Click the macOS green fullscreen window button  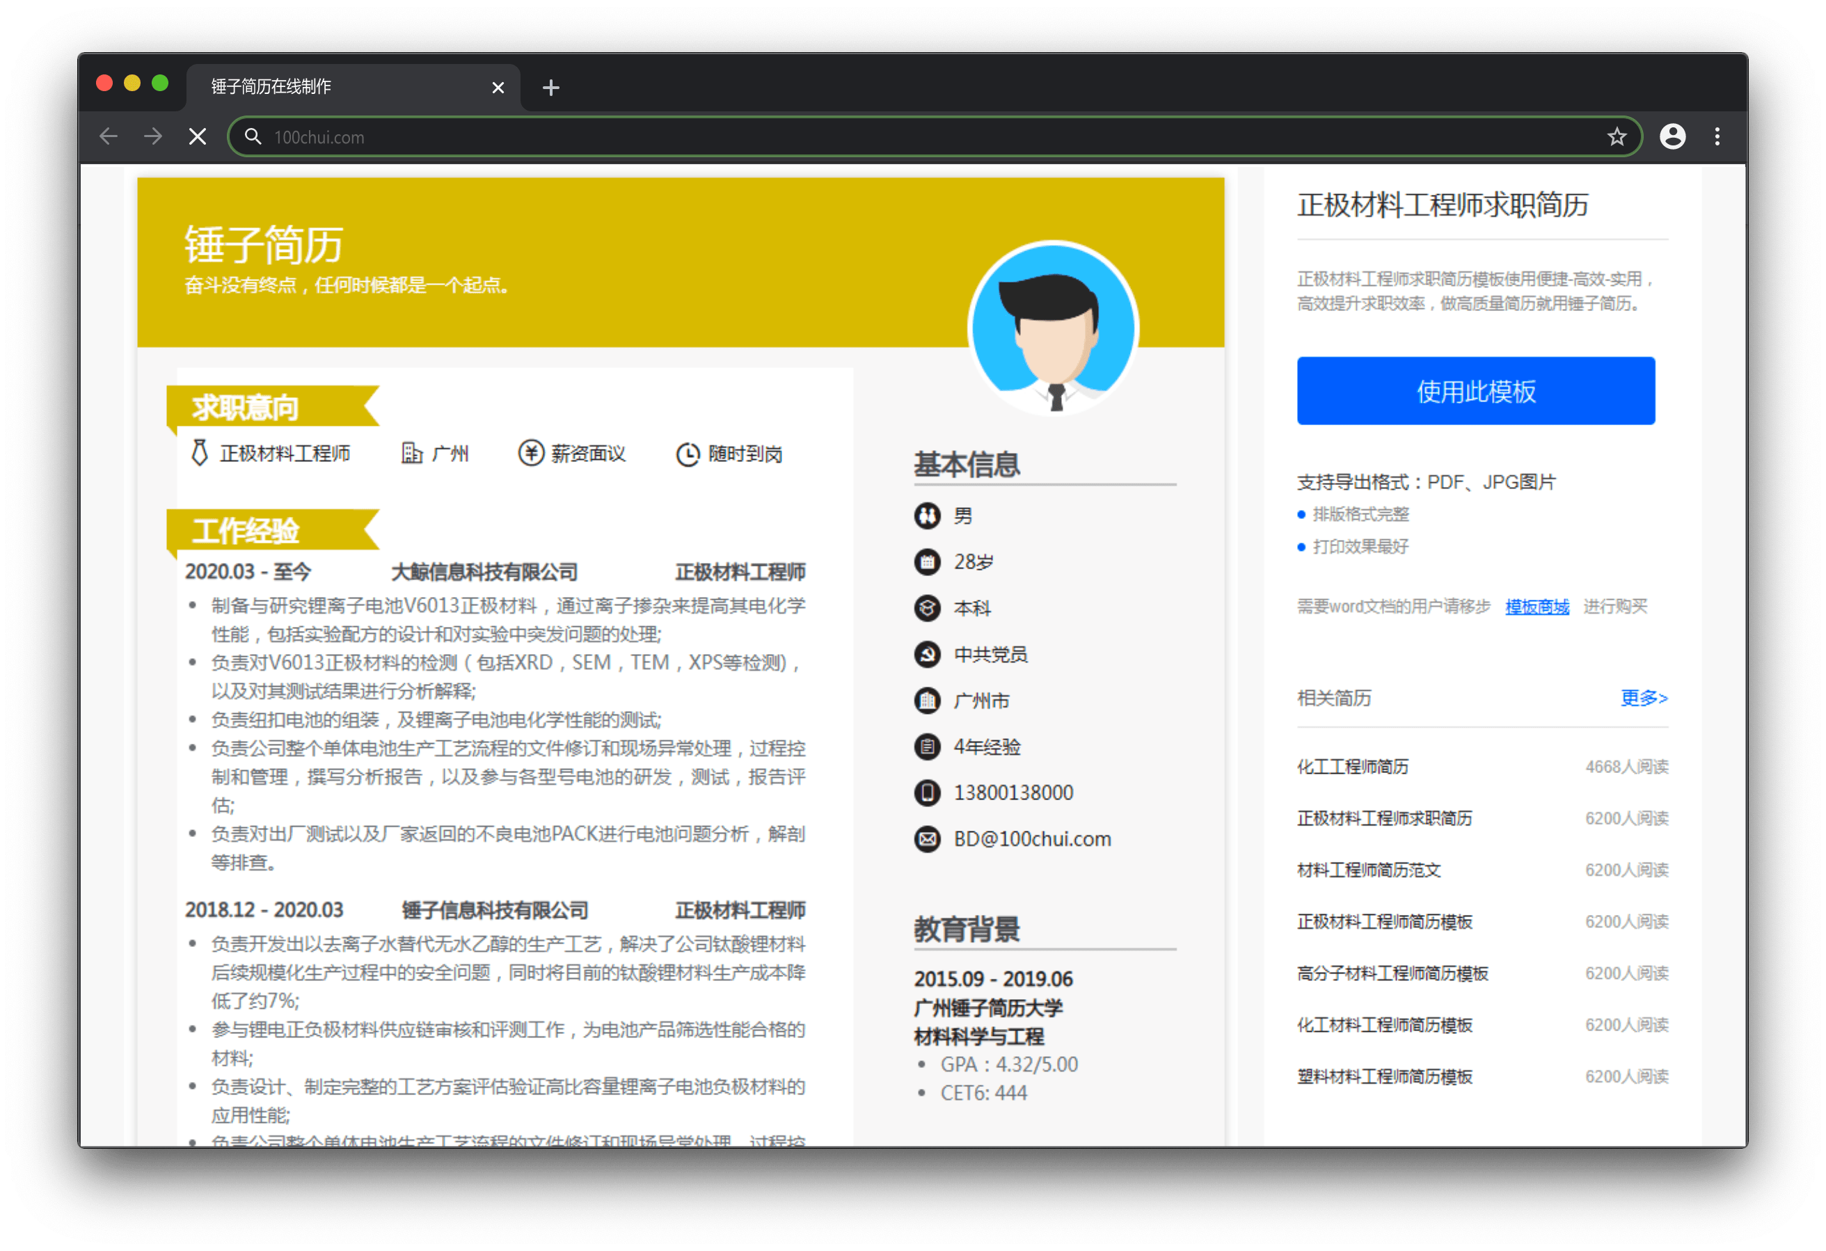(160, 83)
